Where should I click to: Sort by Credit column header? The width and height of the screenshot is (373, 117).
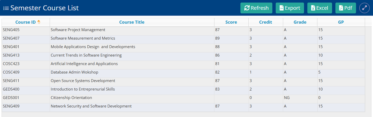pos(266,22)
